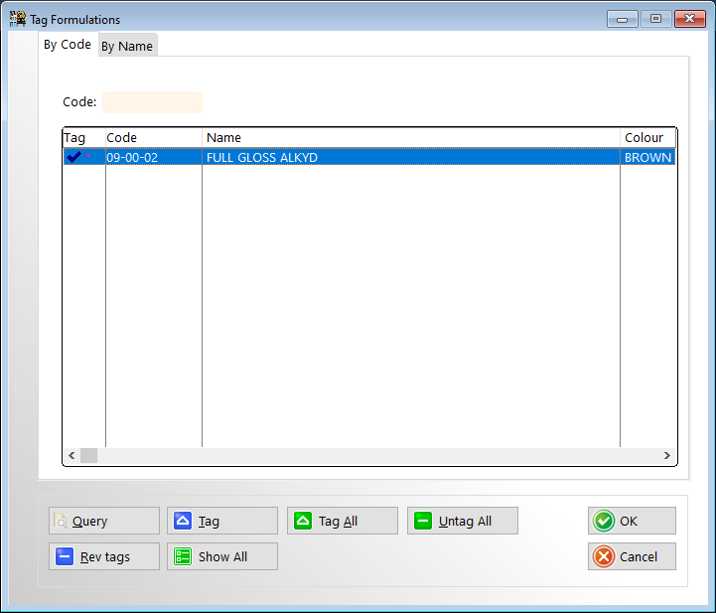The height and width of the screenshot is (613, 716).
Task: Click the green minus Untag All icon
Action: (423, 522)
